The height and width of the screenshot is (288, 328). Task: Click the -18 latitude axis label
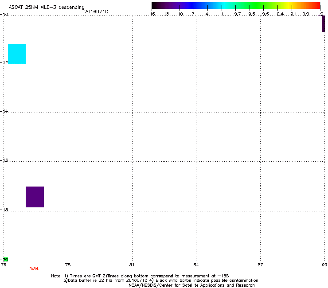click(4, 210)
